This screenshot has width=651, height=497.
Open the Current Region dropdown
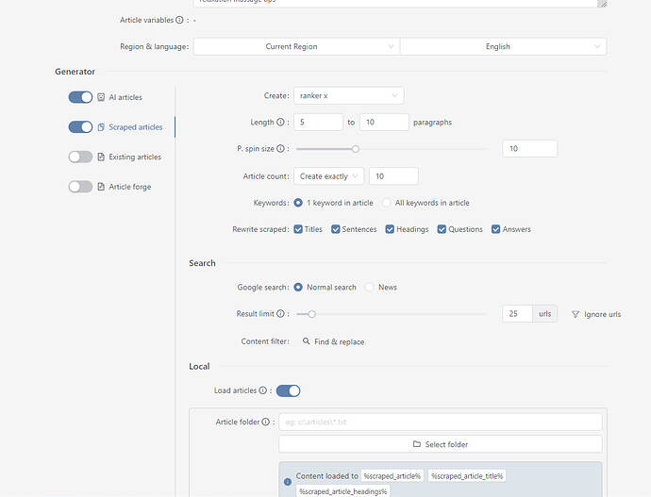(x=296, y=46)
